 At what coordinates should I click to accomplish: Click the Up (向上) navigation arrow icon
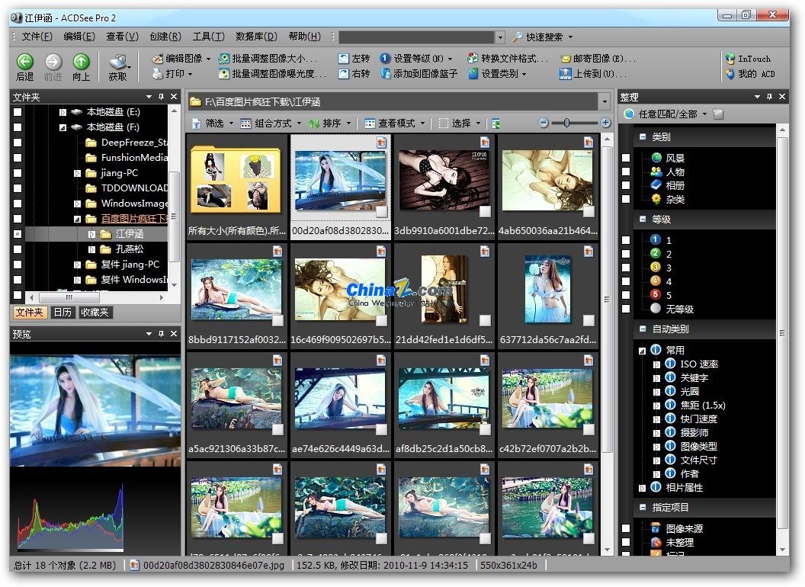81,62
